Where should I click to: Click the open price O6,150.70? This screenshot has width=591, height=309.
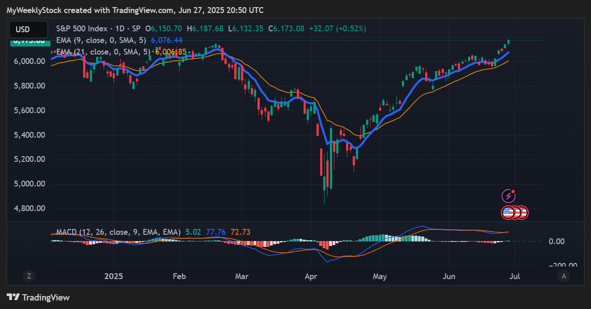[163, 29]
